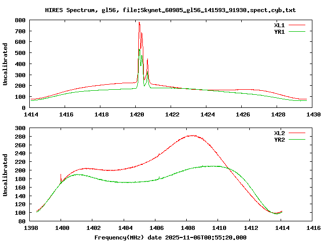Screen dimensions: 323x242
Task: Click the 1422 frequency tick label
Action: (172, 114)
